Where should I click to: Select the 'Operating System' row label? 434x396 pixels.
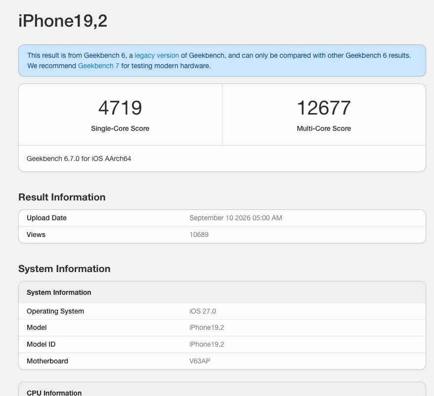point(55,312)
